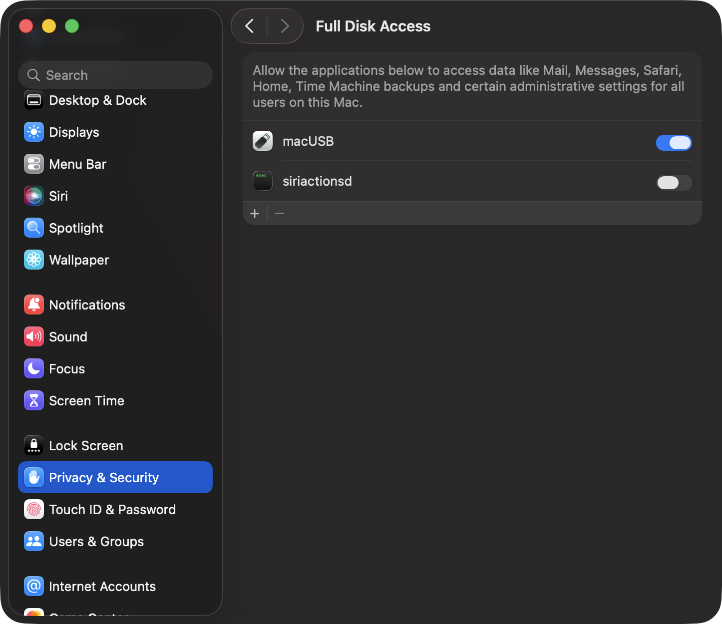Viewport: 722px width, 624px height.
Task: Click the Notifications bell icon
Action: tap(34, 305)
